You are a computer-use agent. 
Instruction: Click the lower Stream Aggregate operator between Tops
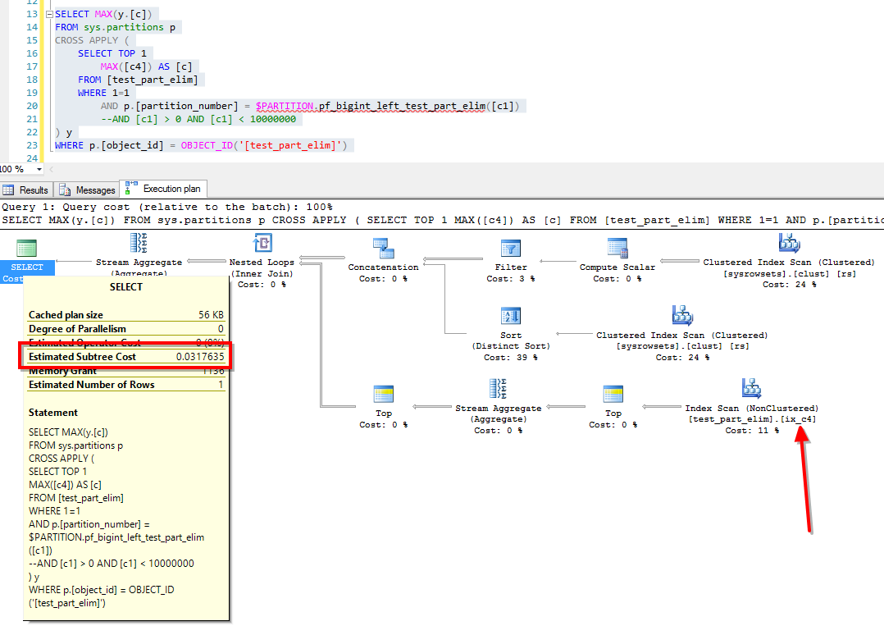(499, 388)
